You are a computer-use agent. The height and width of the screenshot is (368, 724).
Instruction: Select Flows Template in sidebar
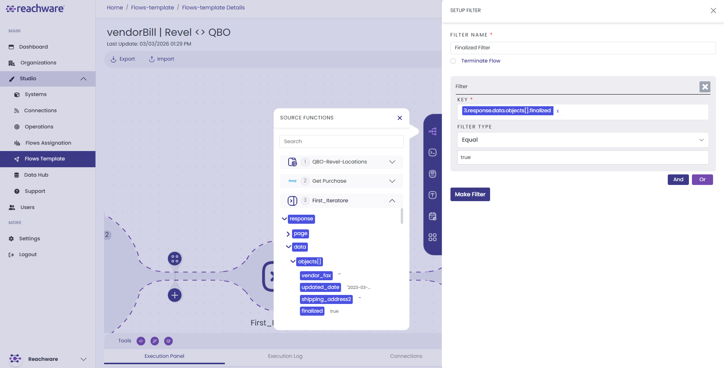48,159
